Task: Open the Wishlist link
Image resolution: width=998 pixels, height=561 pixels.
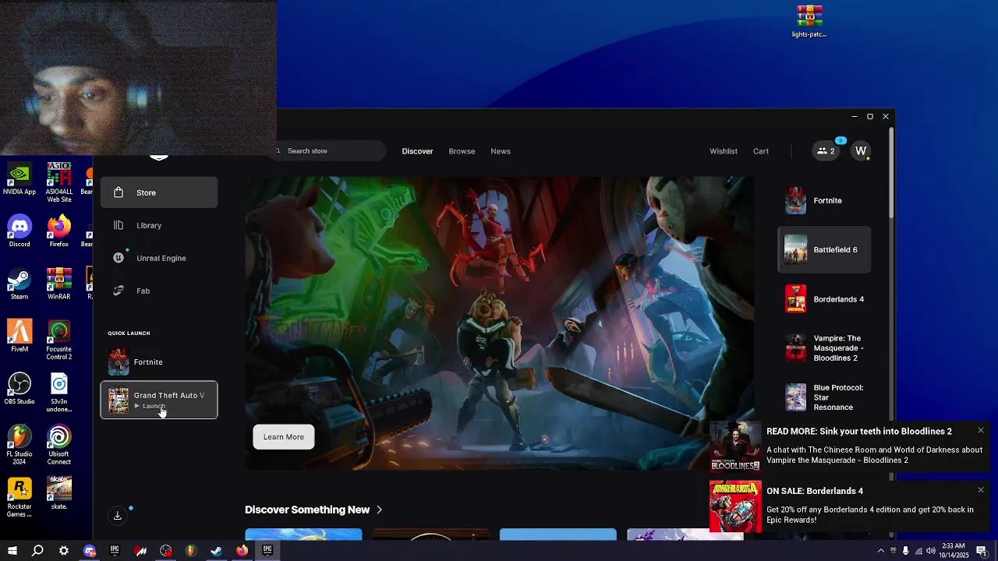Action: (x=724, y=151)
